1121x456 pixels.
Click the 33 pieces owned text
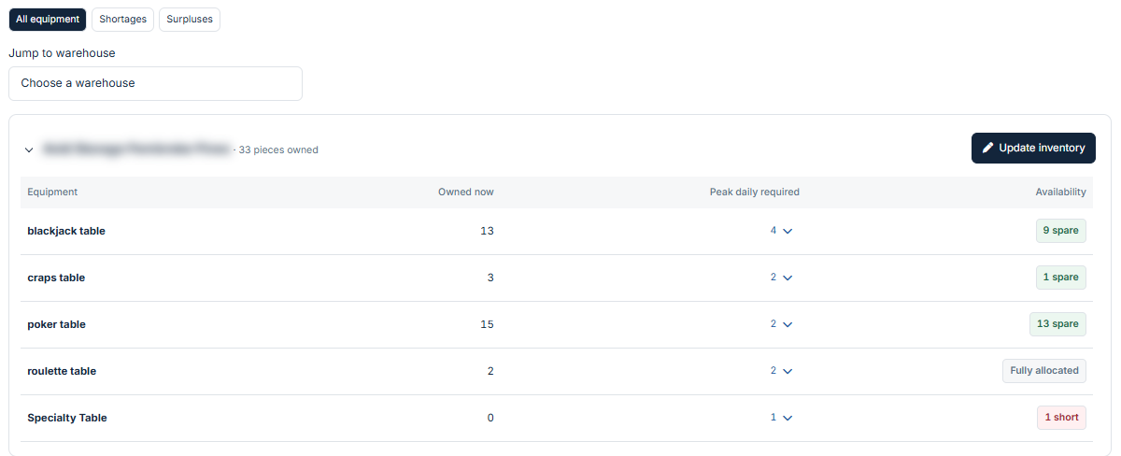[x=278, y=150]
